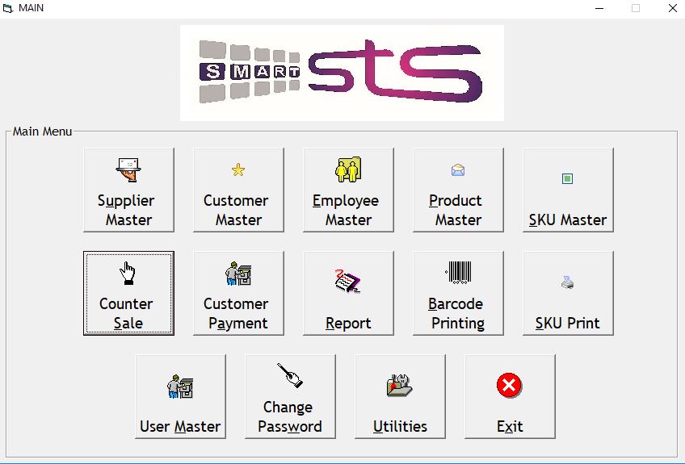Viewport: 685px width, 464px height.
Task: Open Report with the notepad icon
Action: pyautogui.click(x=348, y=293)
